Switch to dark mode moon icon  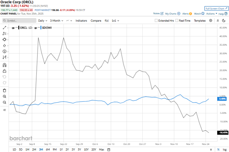click(224, 21)
